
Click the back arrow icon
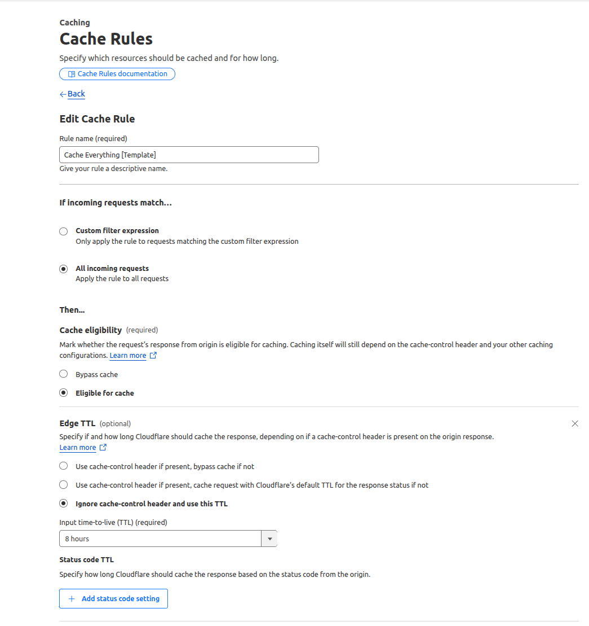point(63,94)
